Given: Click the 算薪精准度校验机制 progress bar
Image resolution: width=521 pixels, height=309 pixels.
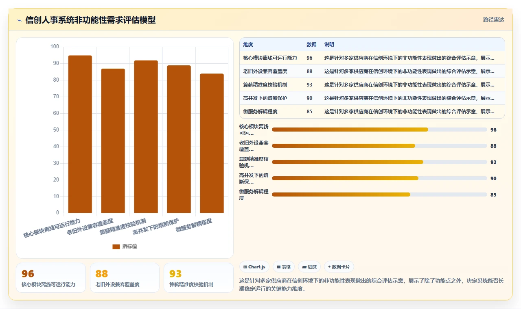Looking at the screenshot, I should pos(379,162).
